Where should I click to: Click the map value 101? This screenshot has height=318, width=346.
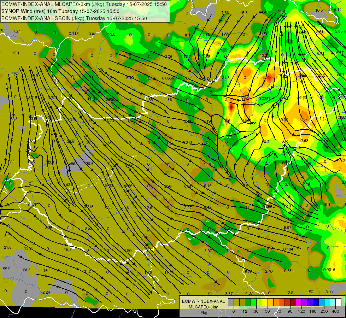(x=187, y=35)
